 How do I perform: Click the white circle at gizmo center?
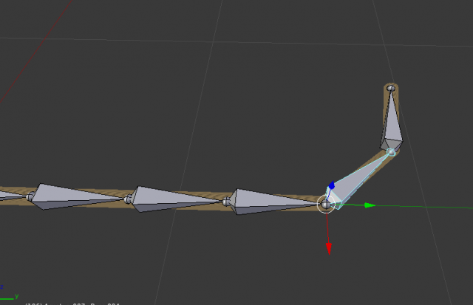pos(325,205)
